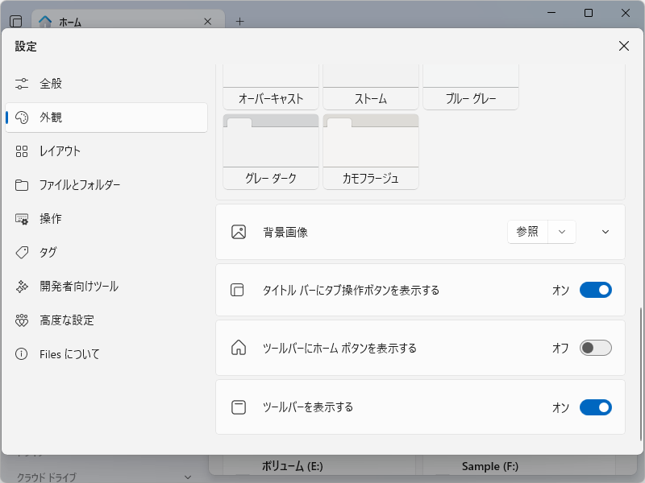This screenshot has height=483, width=645.
Task: Open ファイルとフォルダー settings via its folder icon
Action: pyautogui.click(x=23, y=184)
